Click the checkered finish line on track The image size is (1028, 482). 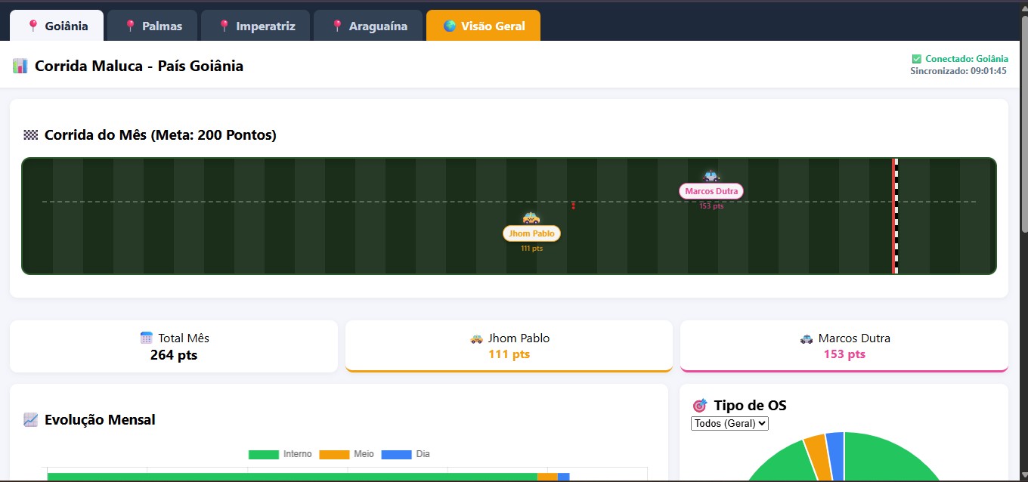pyautogui.click(x=895, y=216)
